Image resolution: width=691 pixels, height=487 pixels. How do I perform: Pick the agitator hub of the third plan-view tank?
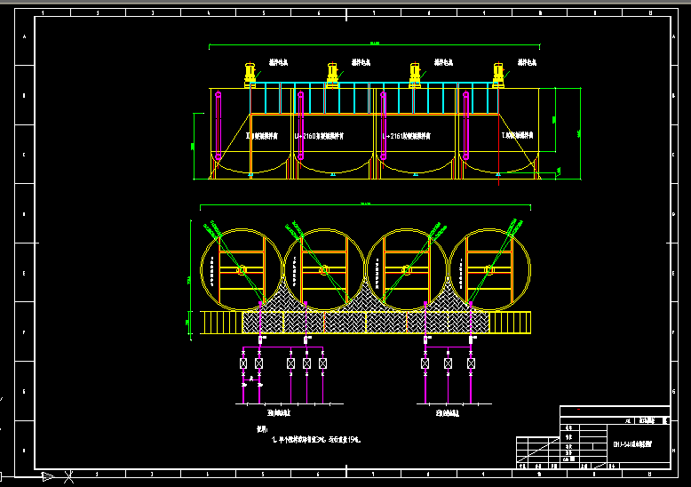[x=407, y=270]
